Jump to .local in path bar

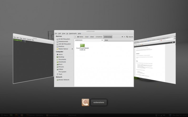point(87,37)
